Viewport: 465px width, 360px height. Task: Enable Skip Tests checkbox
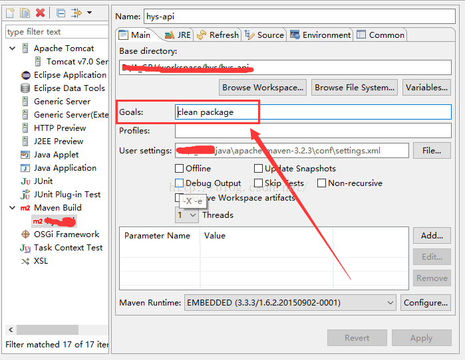(x=258, y=183)
